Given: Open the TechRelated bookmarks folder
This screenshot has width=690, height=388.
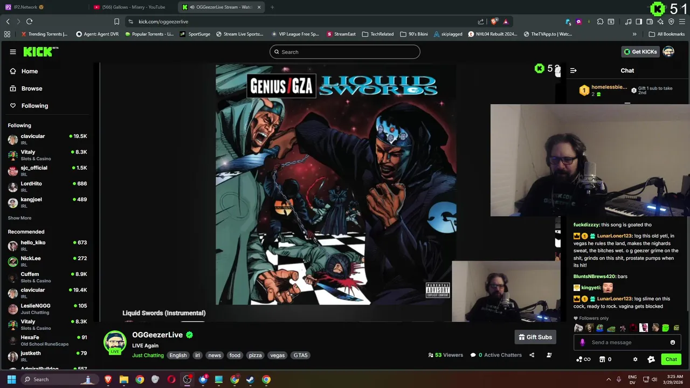Looking at the screenshot, I should coord(378,34).
